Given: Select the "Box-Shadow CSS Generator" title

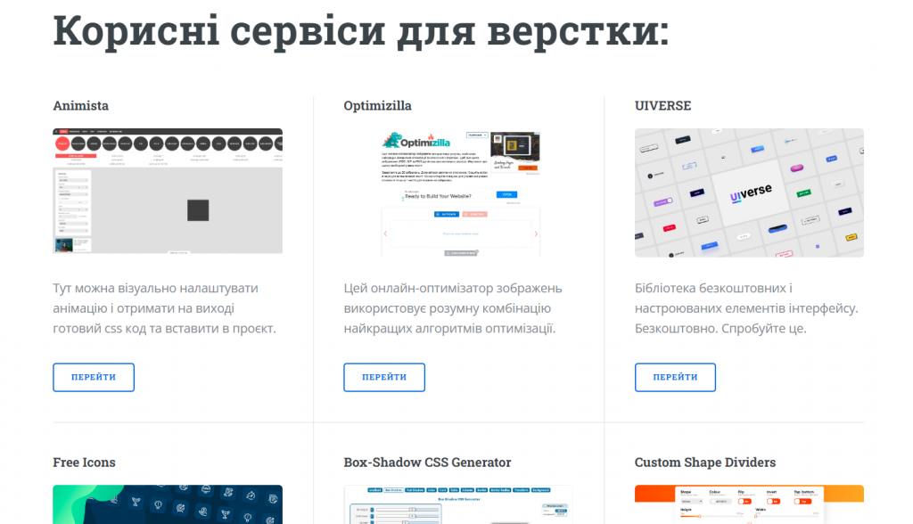Looking at the screenshot, I should point(427,463).
